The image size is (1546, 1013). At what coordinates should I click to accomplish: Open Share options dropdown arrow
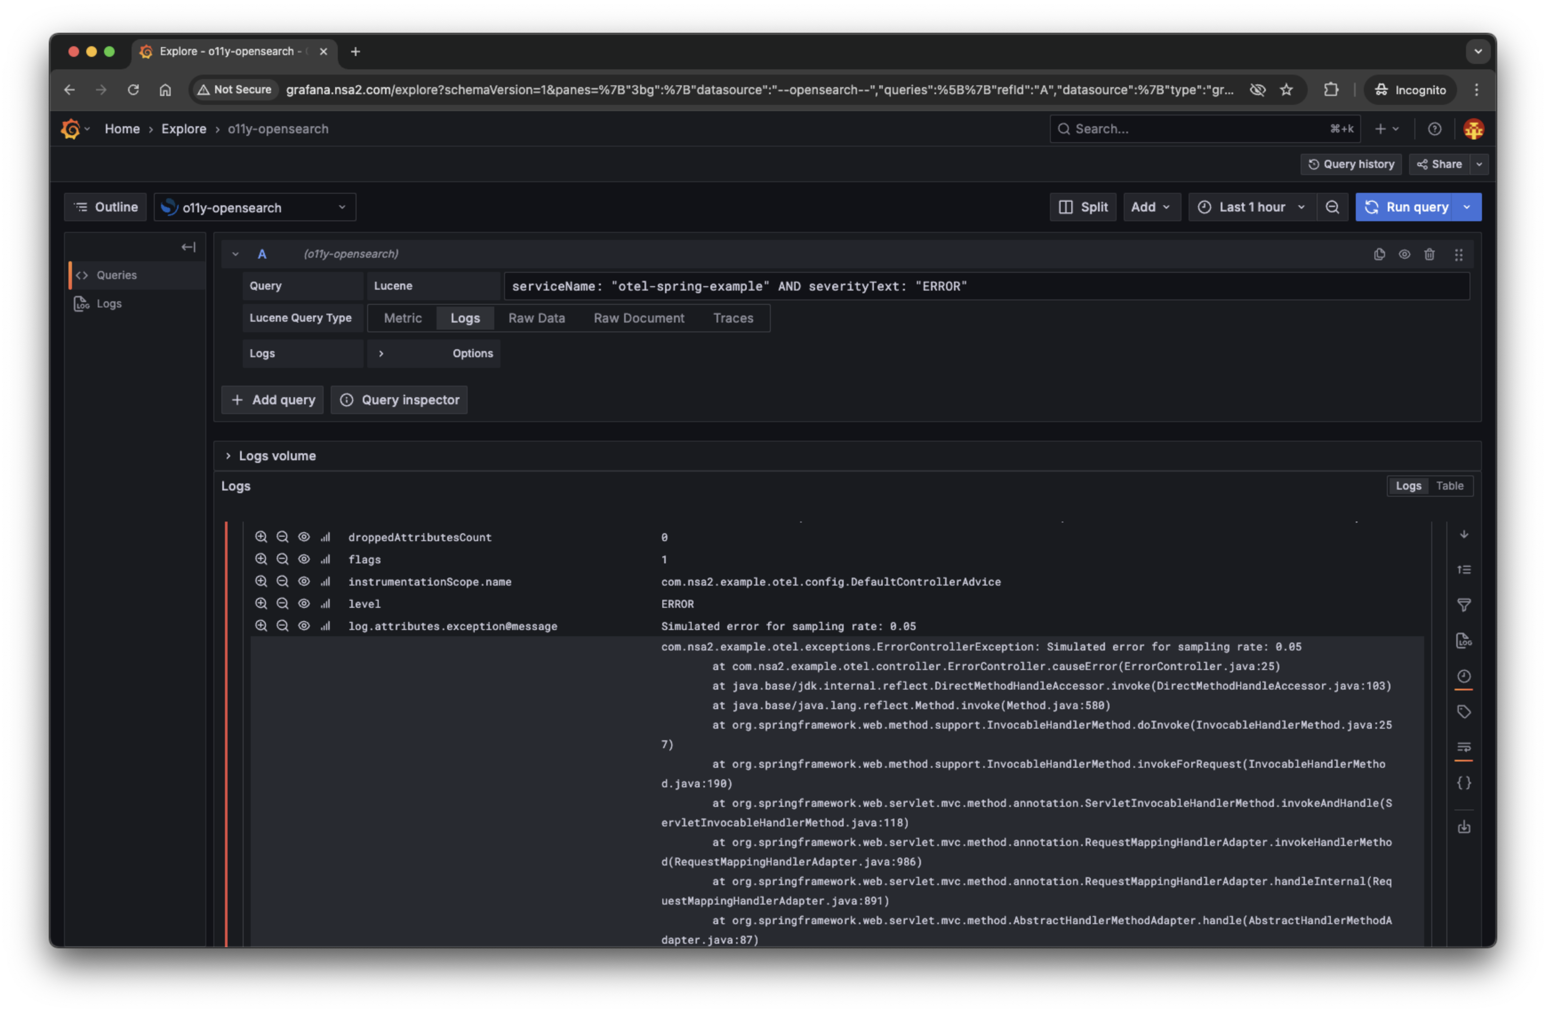point(1479,164)
